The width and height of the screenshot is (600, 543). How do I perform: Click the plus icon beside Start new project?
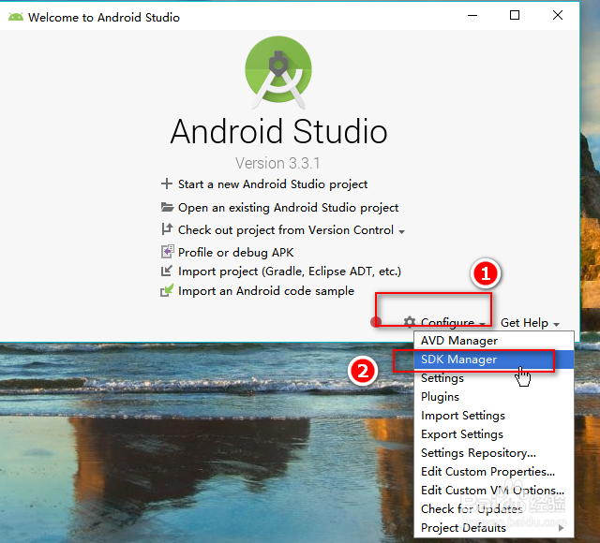coord(167,183)
